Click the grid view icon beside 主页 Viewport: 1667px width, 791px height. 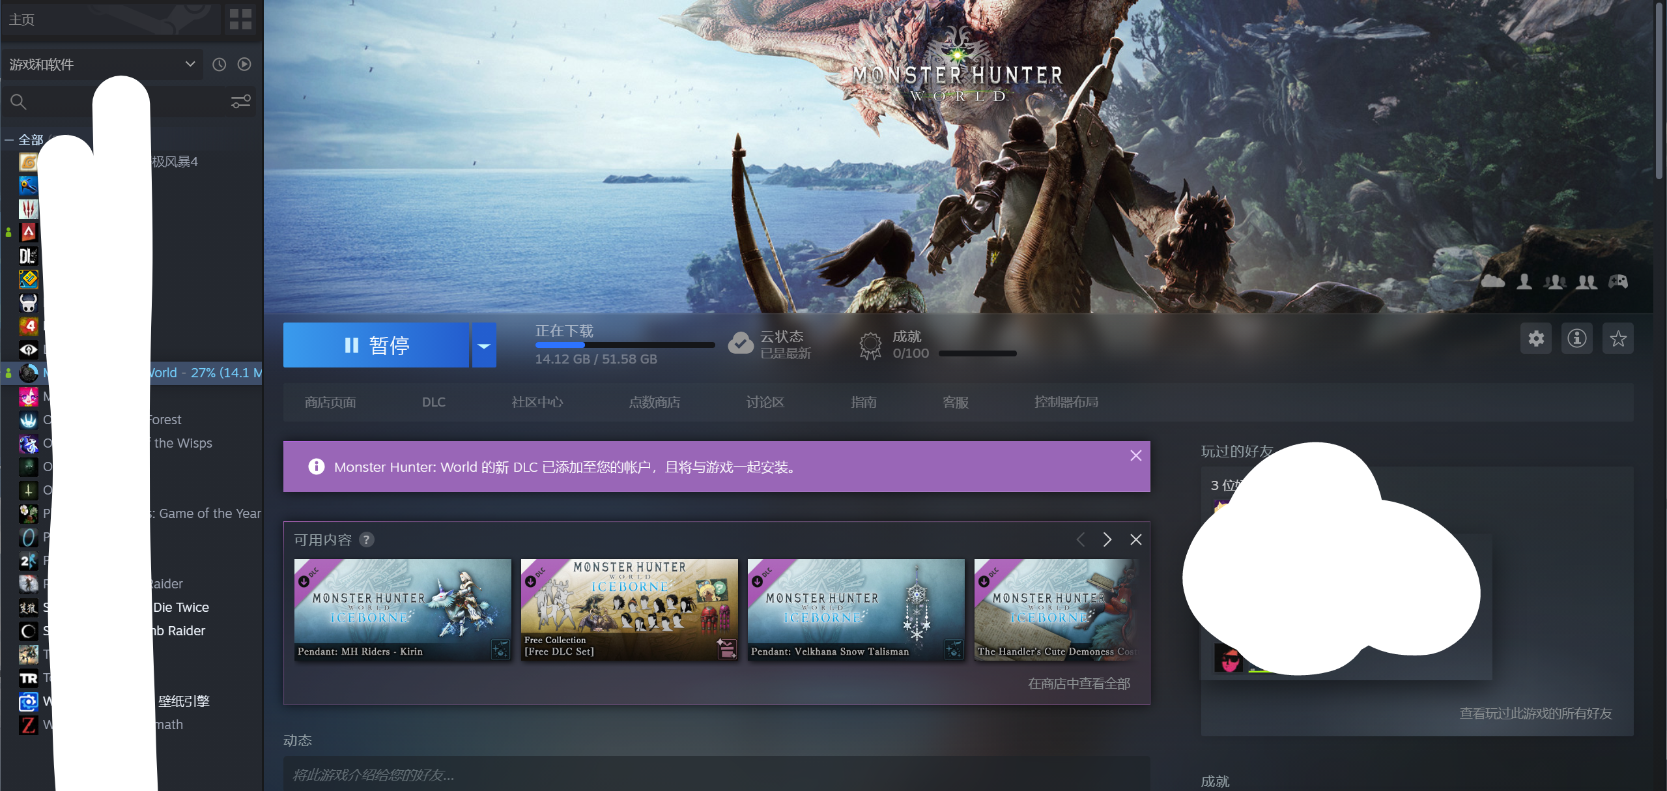click(240, 19)
